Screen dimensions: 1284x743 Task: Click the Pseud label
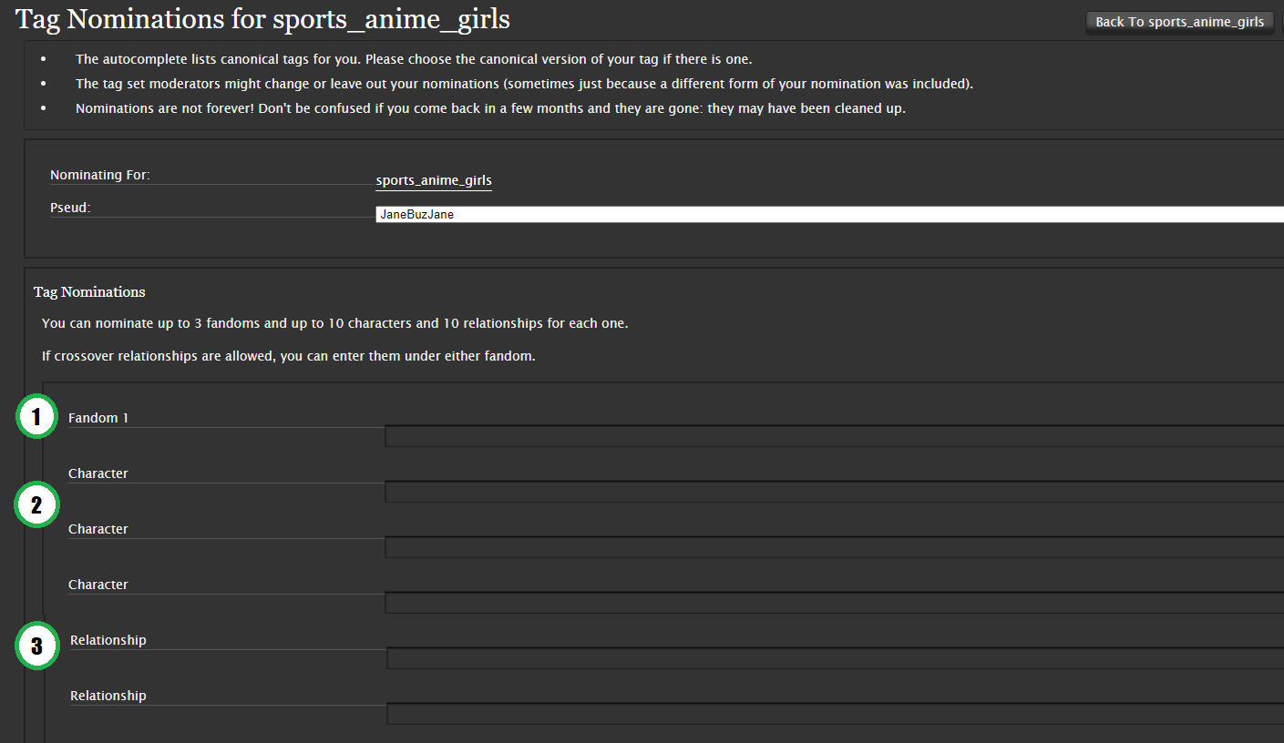point(69,207)
